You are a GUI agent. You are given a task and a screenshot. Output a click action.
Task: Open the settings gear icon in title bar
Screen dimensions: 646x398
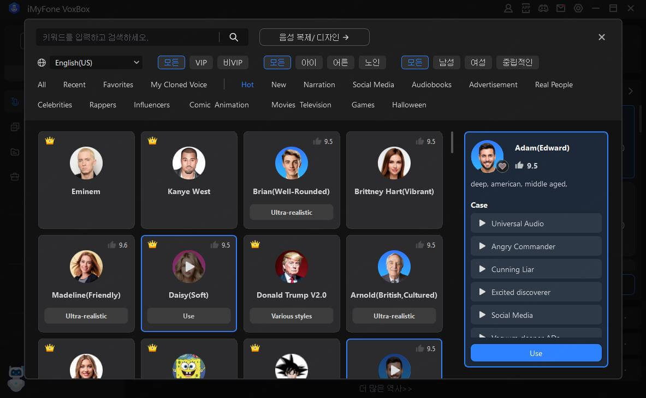(x=578, y=8)
